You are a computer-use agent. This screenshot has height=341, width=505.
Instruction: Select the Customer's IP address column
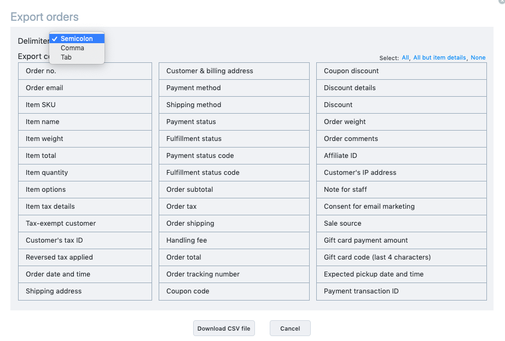coord(401,173)
